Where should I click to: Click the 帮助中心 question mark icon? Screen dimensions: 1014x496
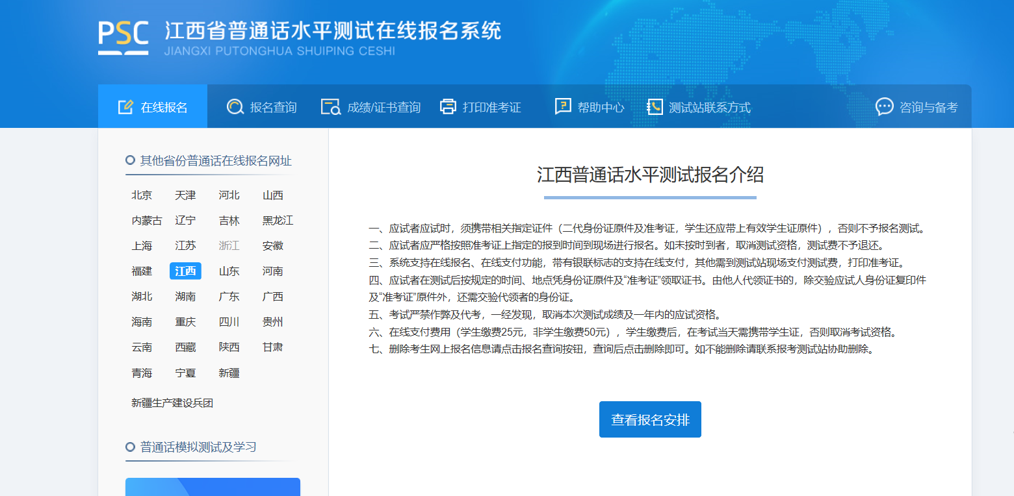click(563, 107)
